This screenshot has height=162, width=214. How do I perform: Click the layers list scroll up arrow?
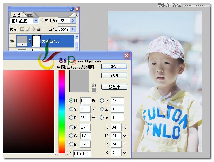pyautogui.click(x=77, y=37)
